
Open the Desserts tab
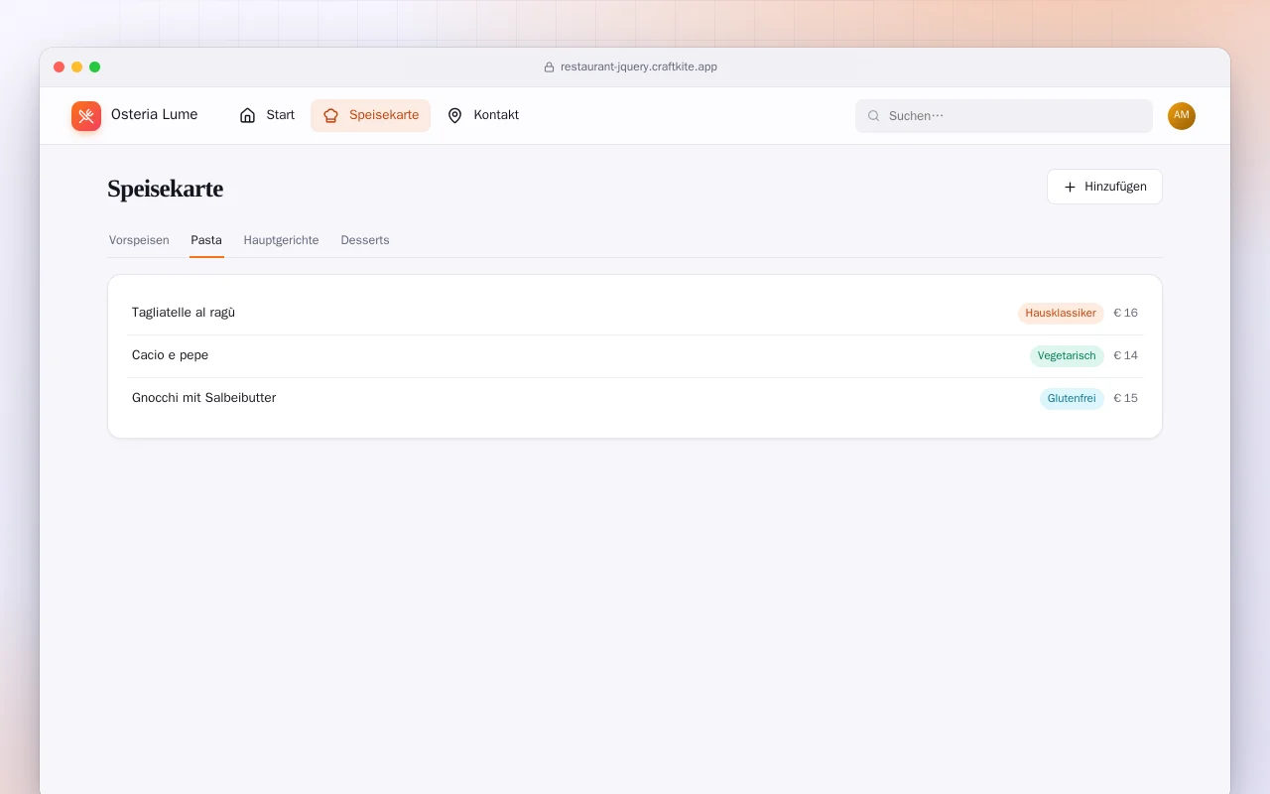click(x=365, y=240)
